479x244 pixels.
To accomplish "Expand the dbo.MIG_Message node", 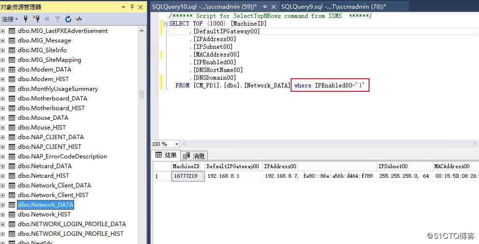I will 3,41.
